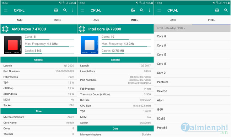The width and height of the screenshot is (231, 137).
Task: Tap the LGA2066 socket value
Action: 145,123
